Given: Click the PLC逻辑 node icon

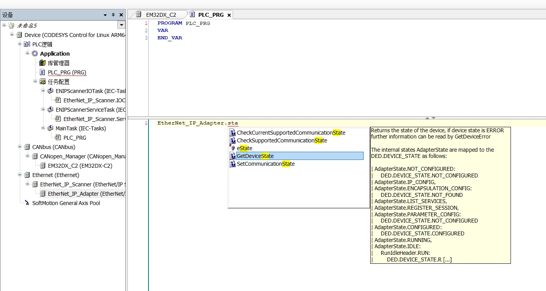Looking at the screenshot, I should coord(27,44).
